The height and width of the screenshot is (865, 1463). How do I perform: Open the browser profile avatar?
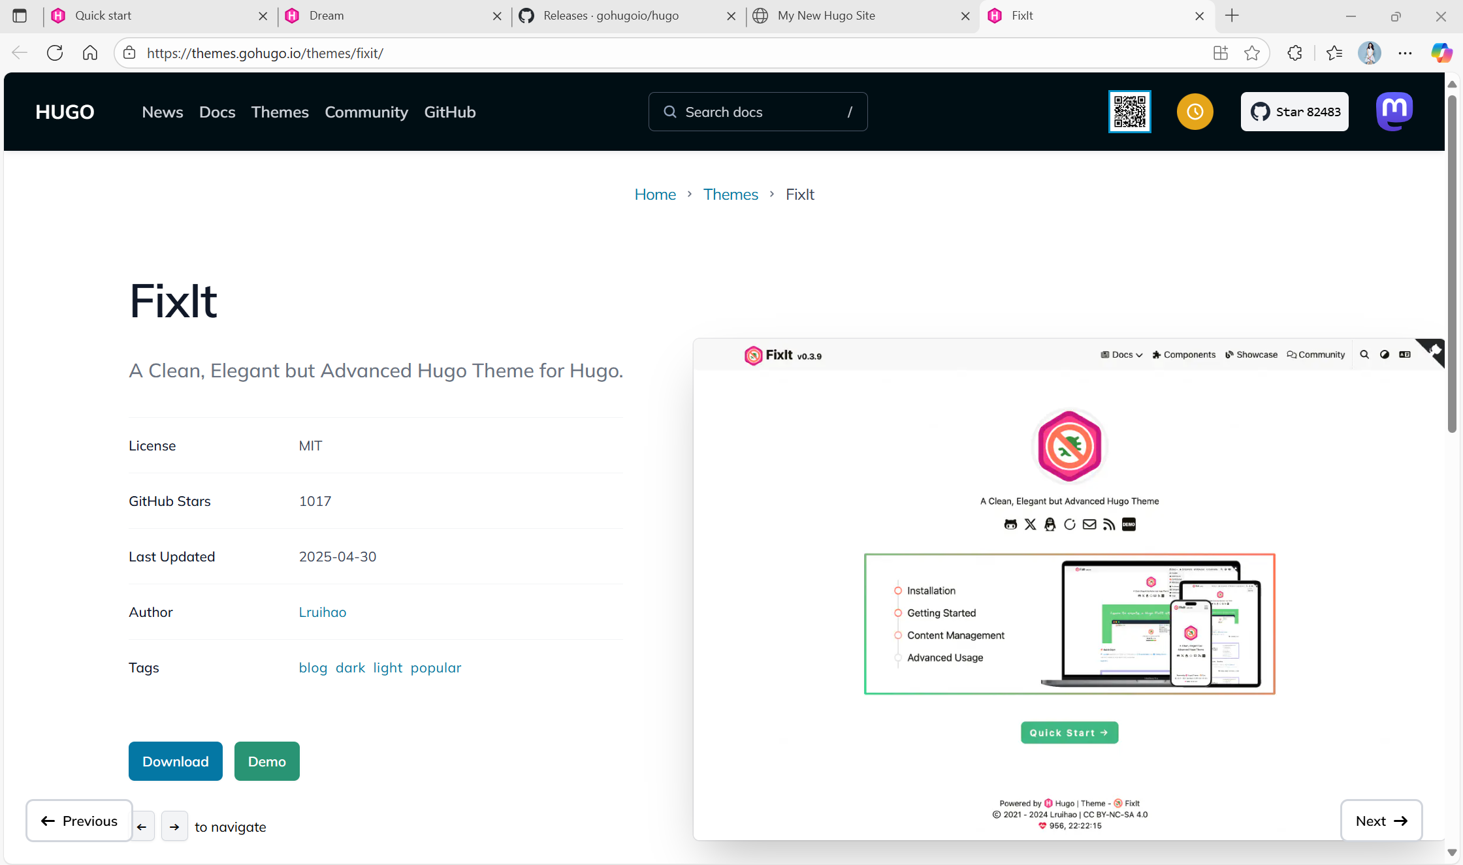pyautogui.click(x=1370, y=53)
